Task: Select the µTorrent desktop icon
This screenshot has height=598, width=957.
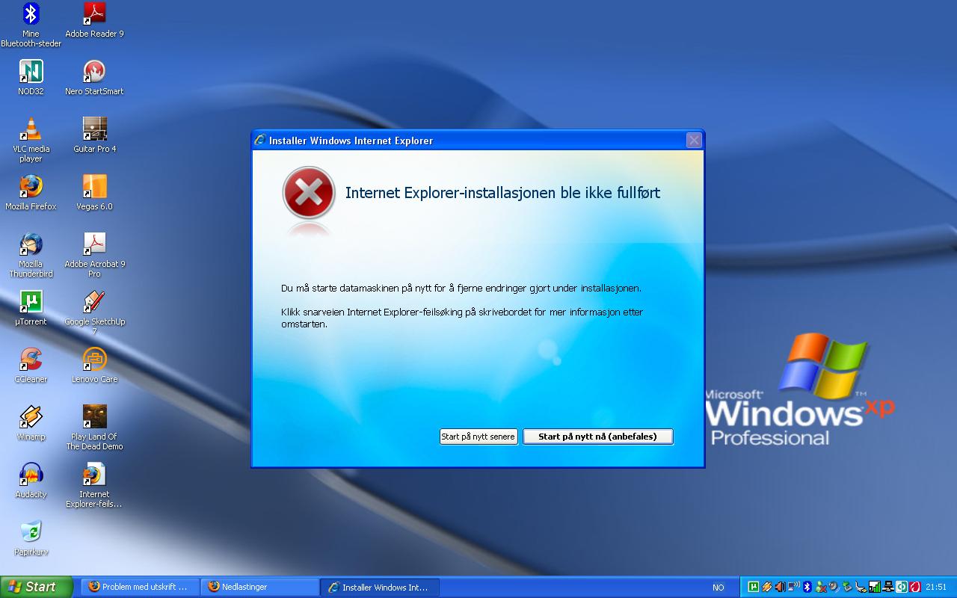Action: (x=31, y=308)
